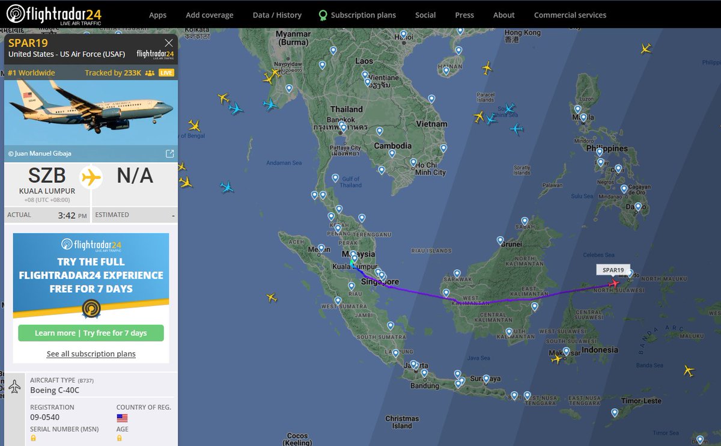Click the SPAR19 label on map
The height and width of the screenshot is (446, 721).
[613, 270]
